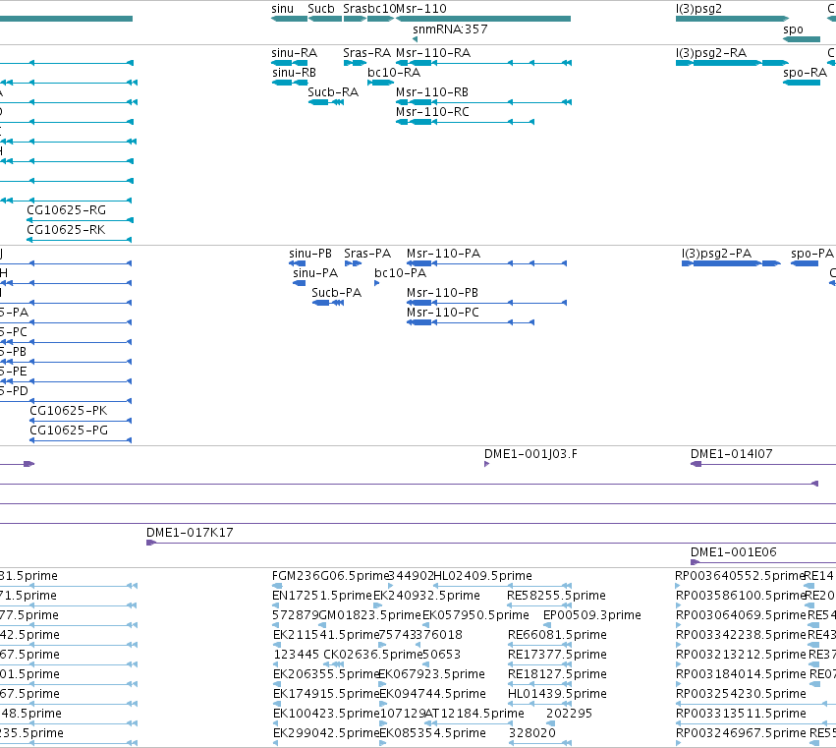Select the RP003640552.5prime EST label
The image size is (836, 748).
point(740,576)
